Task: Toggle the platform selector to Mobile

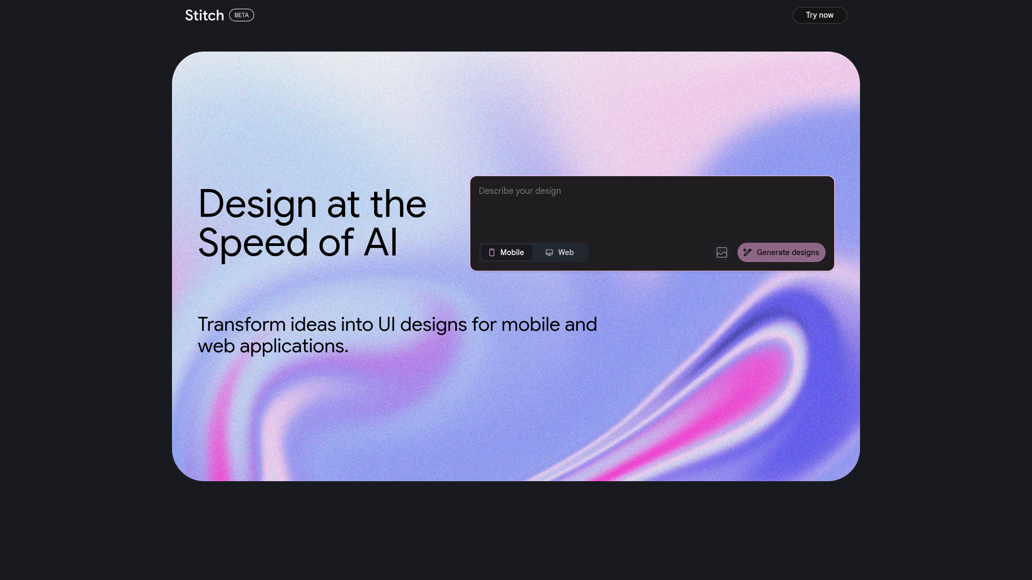Action: tap(507, 252)
